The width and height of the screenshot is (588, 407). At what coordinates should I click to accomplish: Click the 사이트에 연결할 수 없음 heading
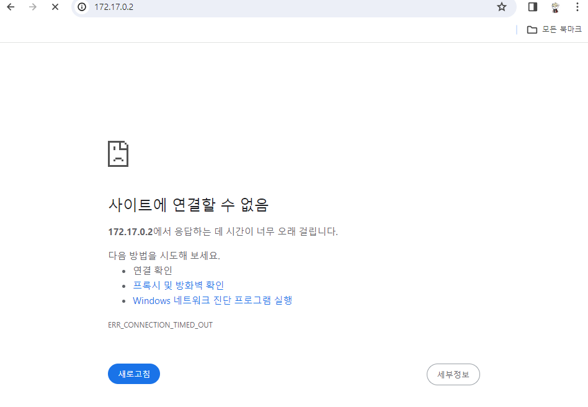(189, 205)
